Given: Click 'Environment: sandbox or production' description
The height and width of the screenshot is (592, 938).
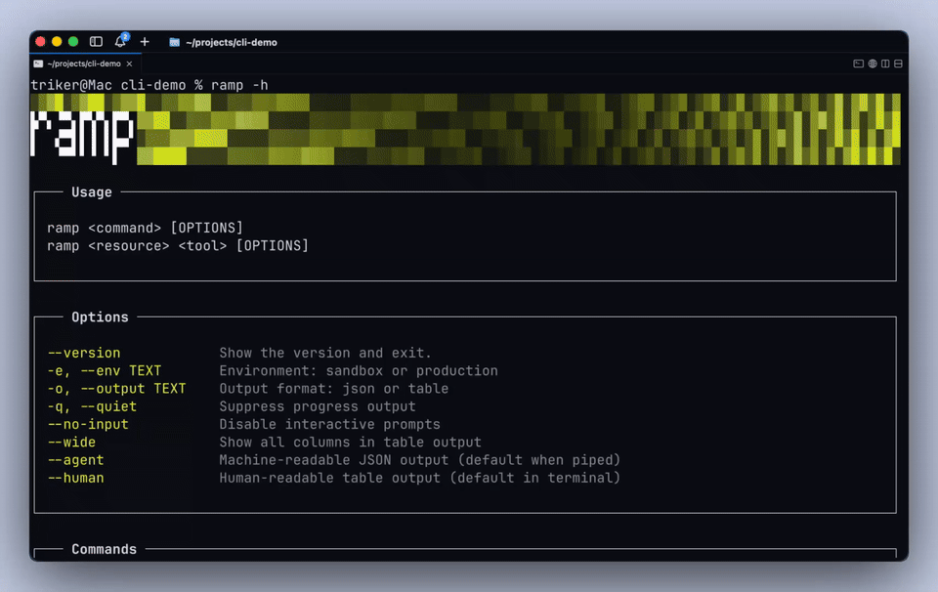Looking at the screenshot, I should click(x=359, y=371).
